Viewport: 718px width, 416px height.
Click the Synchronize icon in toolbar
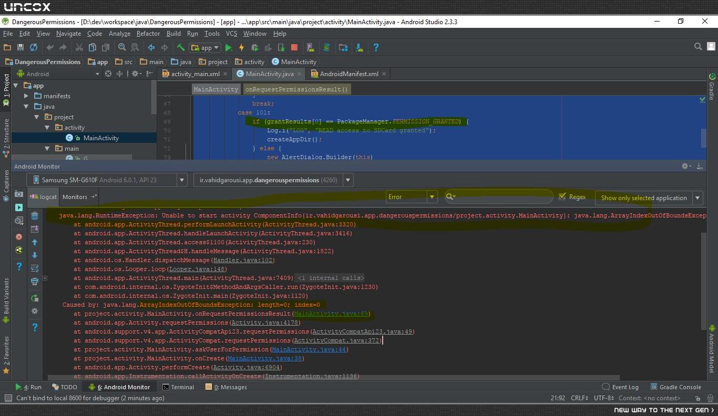tap(34, 47)
